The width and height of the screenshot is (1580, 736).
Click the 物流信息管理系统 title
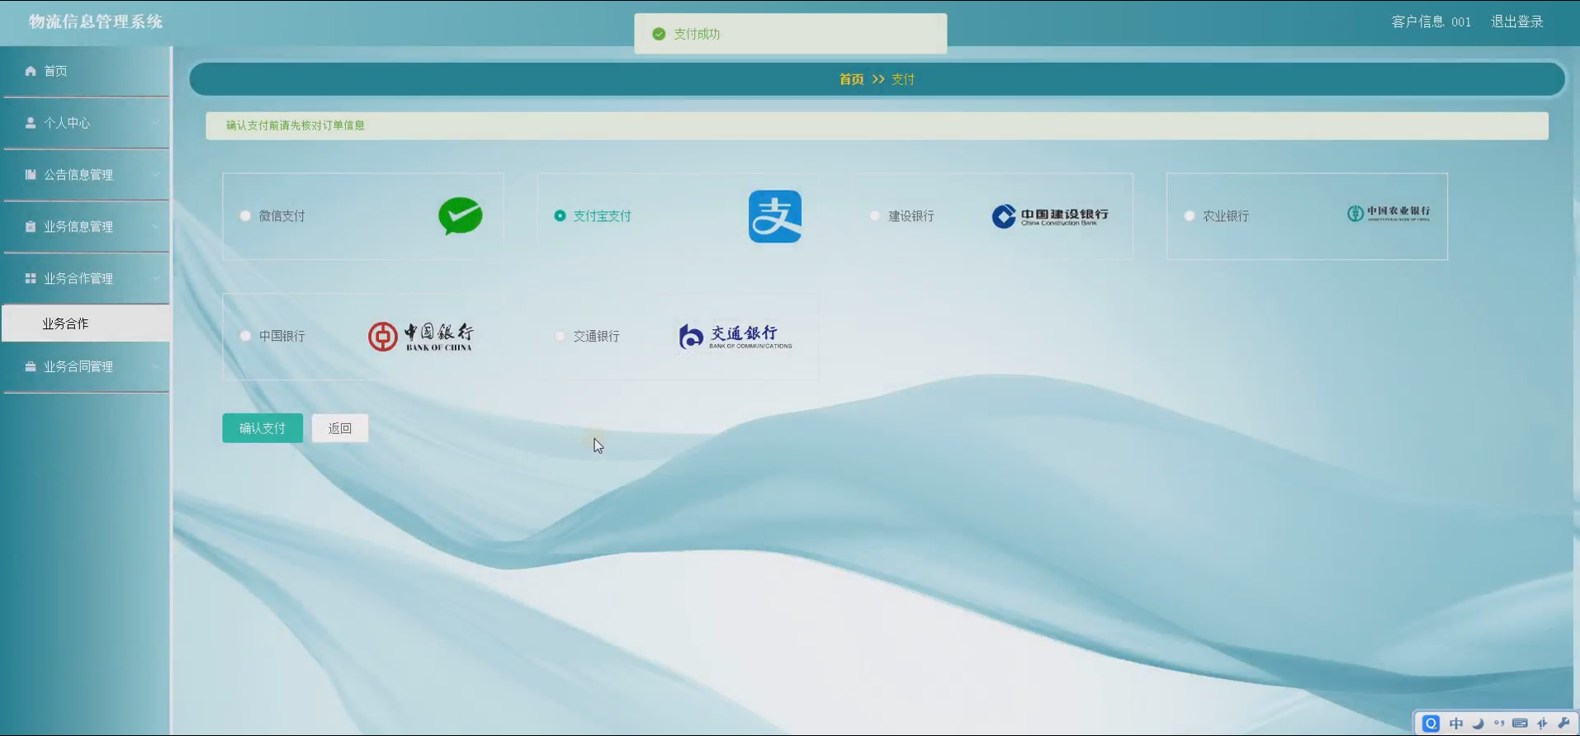96,21
